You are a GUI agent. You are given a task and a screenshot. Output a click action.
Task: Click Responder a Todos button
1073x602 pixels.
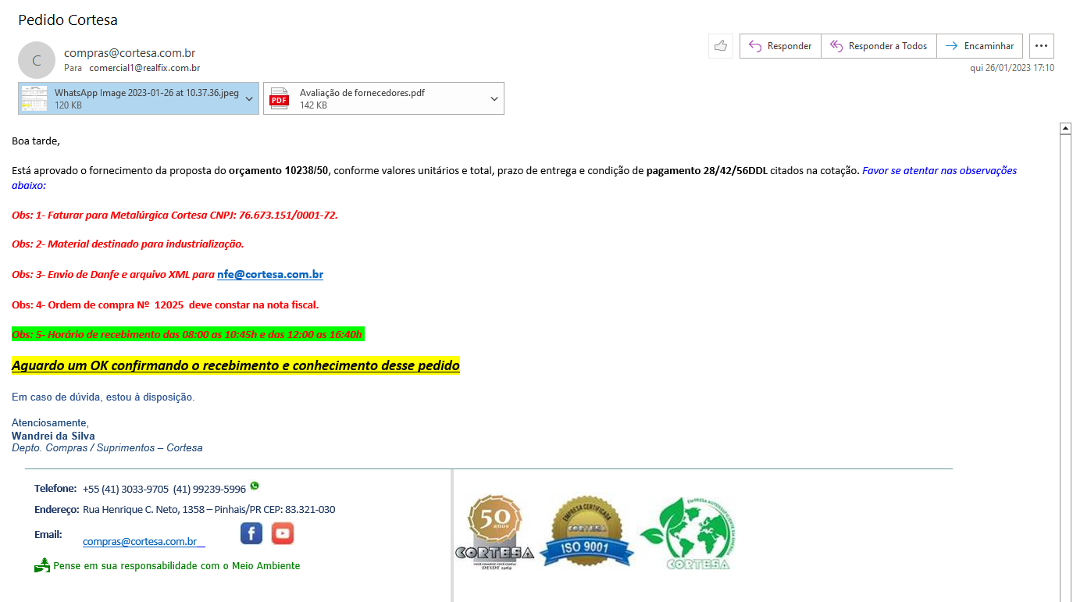(879, 46)
